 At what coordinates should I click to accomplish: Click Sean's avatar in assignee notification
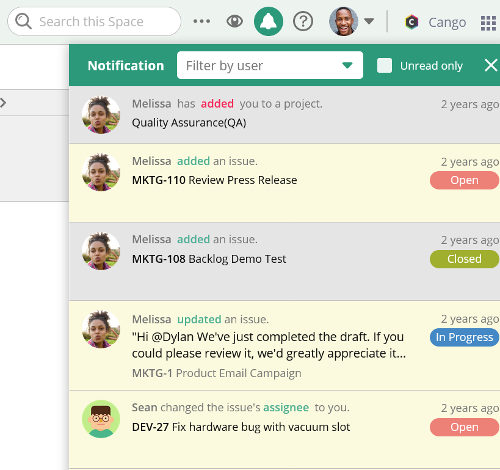[x=101, y=419]
